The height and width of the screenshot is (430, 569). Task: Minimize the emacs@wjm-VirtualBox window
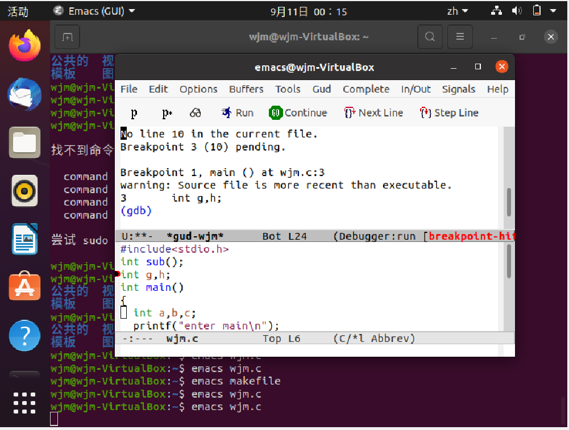pyautogui.click(x=454, y=67)
